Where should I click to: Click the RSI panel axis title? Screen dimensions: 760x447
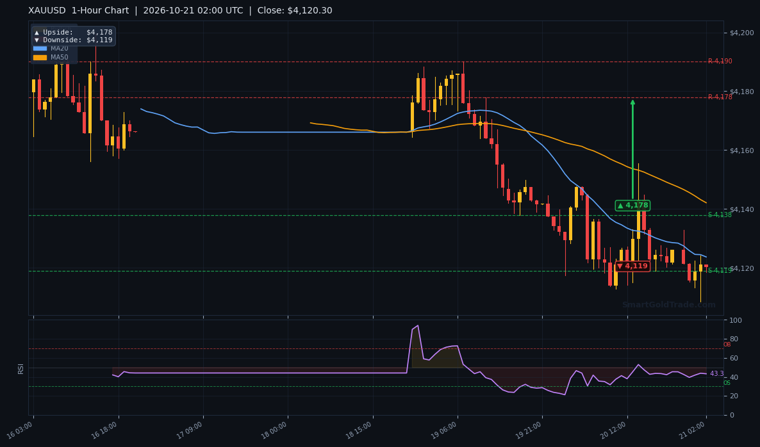click(x=21, y=369)
